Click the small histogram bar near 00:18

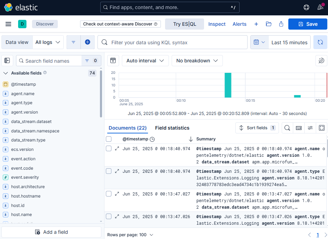coord(297,96)
